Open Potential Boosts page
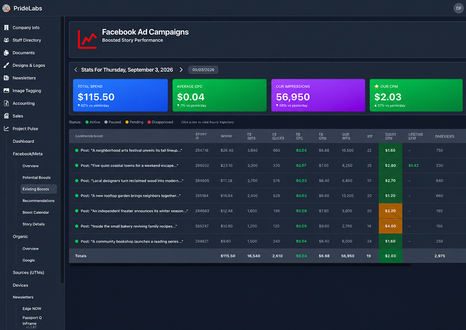Screen dimensions: 466x330 click(x=36, y=177)
